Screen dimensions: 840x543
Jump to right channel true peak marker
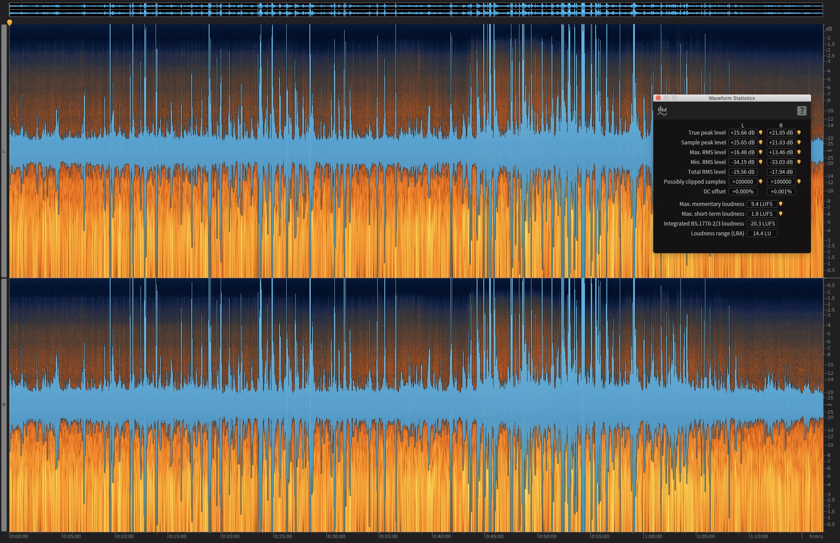(x=799, y=132)
